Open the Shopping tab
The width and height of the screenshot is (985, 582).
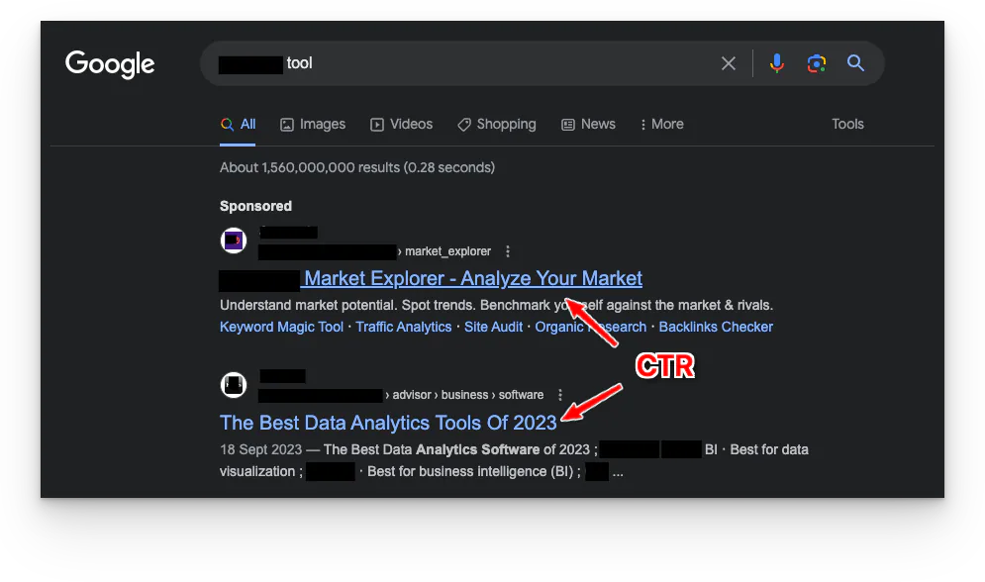pos(497,125)
